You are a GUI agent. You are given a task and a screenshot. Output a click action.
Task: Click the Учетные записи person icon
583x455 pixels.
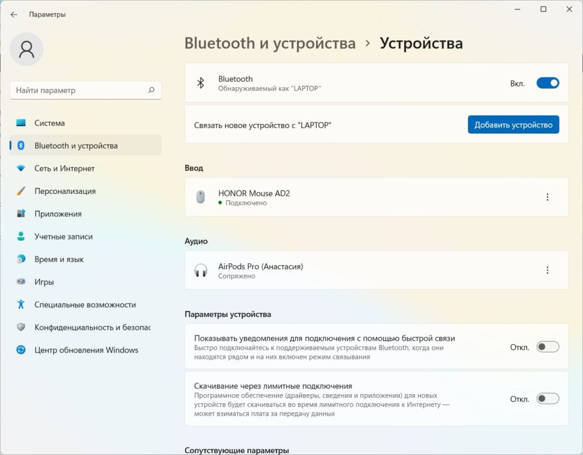[21, 236]
